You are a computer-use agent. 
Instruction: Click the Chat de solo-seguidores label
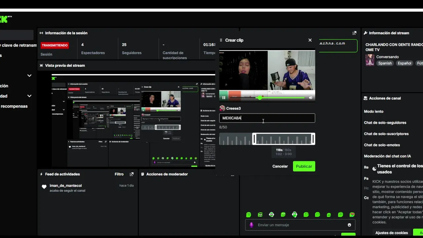click(385, 123)
